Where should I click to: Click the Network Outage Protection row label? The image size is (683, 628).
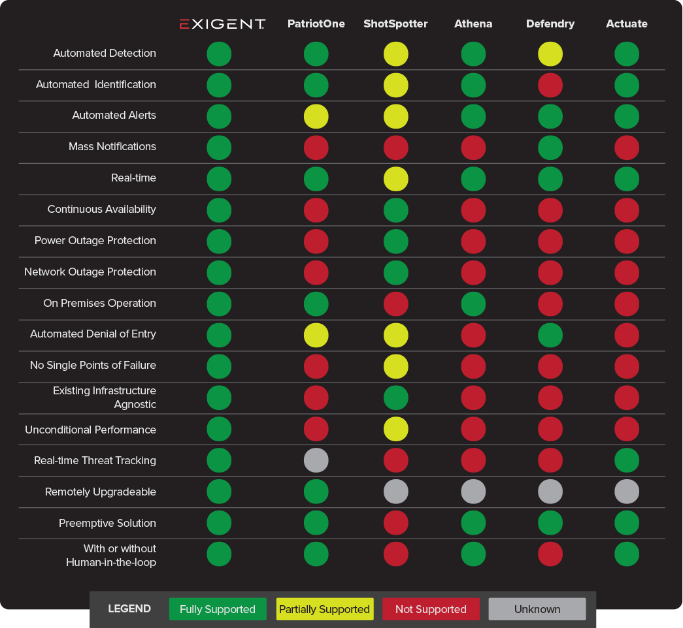[90, 272]
